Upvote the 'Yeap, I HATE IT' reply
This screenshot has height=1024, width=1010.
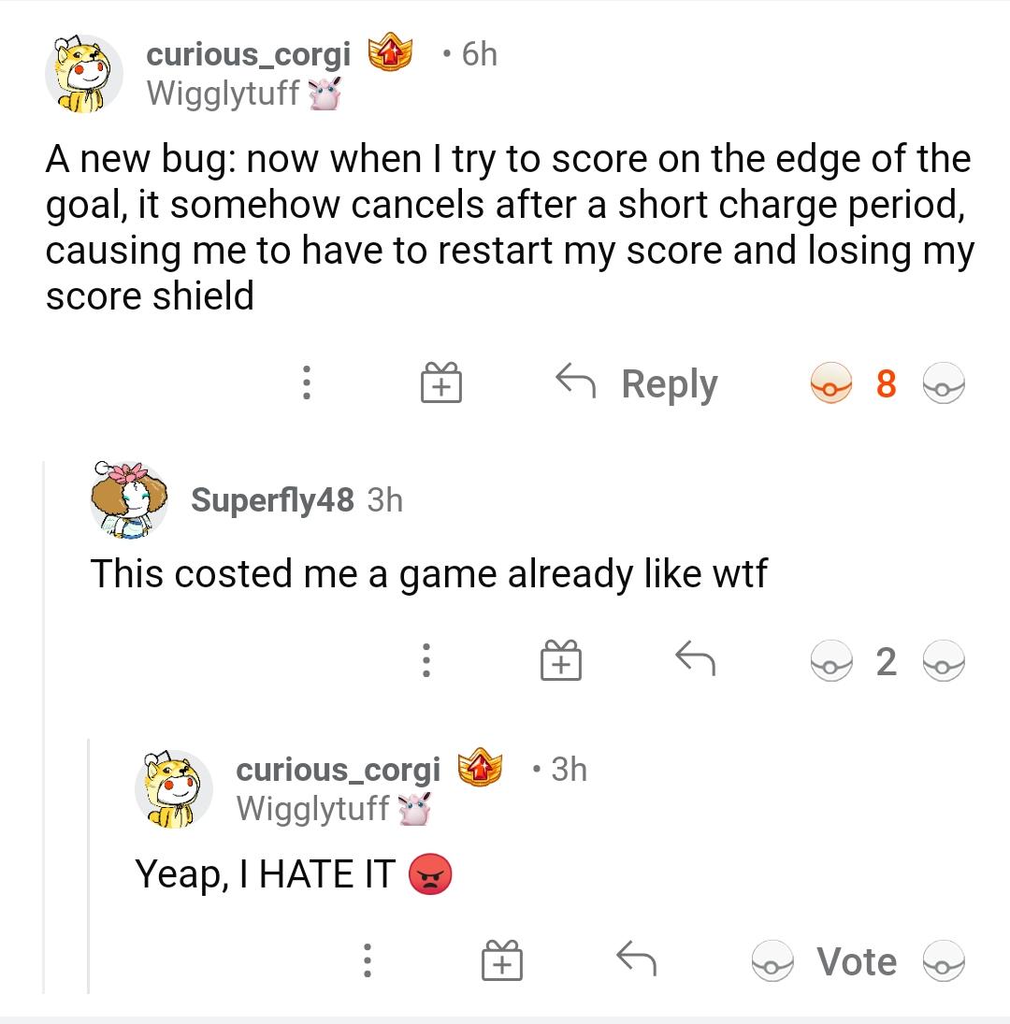772,961
